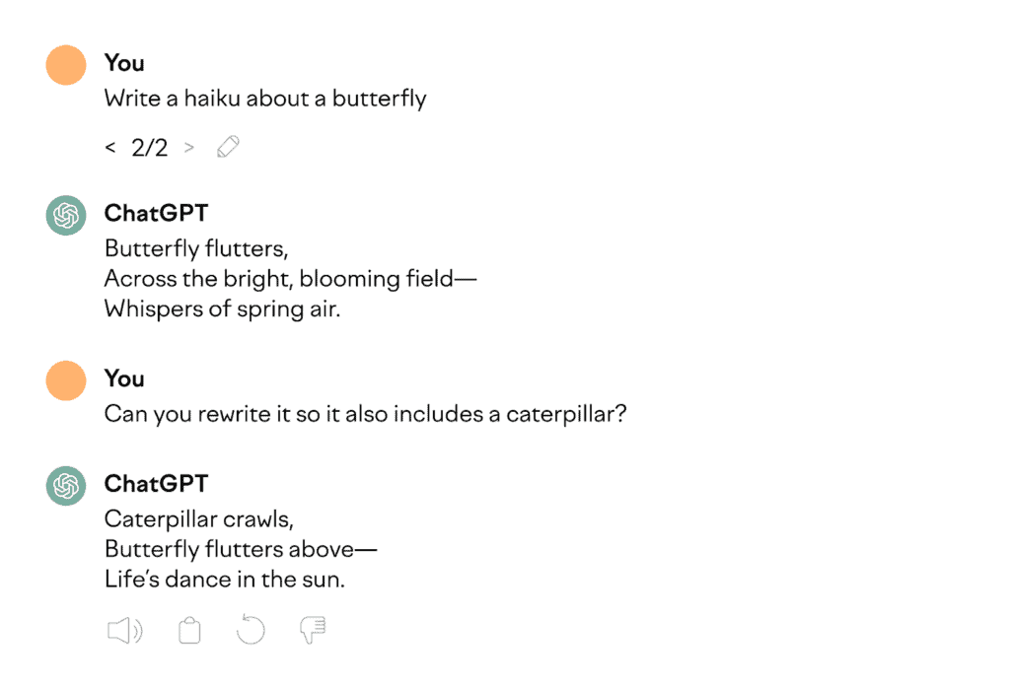
Task: Click the orange avatar beside the caterpillar request
Action: pos(66,380)
